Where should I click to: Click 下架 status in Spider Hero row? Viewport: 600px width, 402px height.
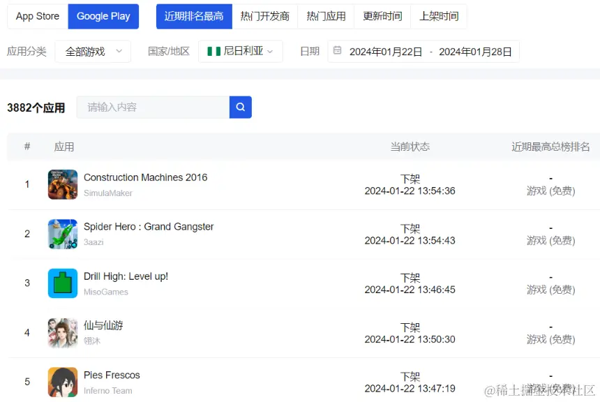coord(410,228)
